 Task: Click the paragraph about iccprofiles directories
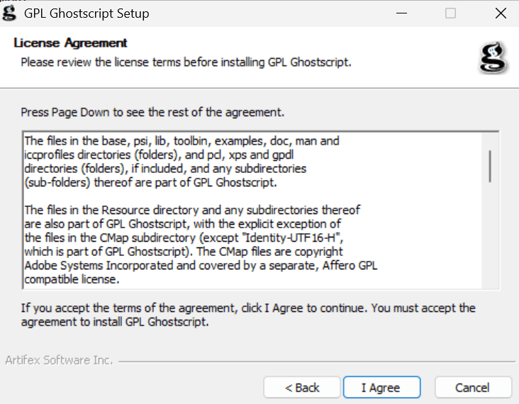(x=182, y=162)
